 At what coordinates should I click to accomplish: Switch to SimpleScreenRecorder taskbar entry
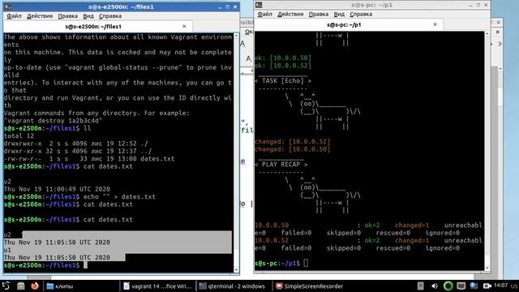310,286
